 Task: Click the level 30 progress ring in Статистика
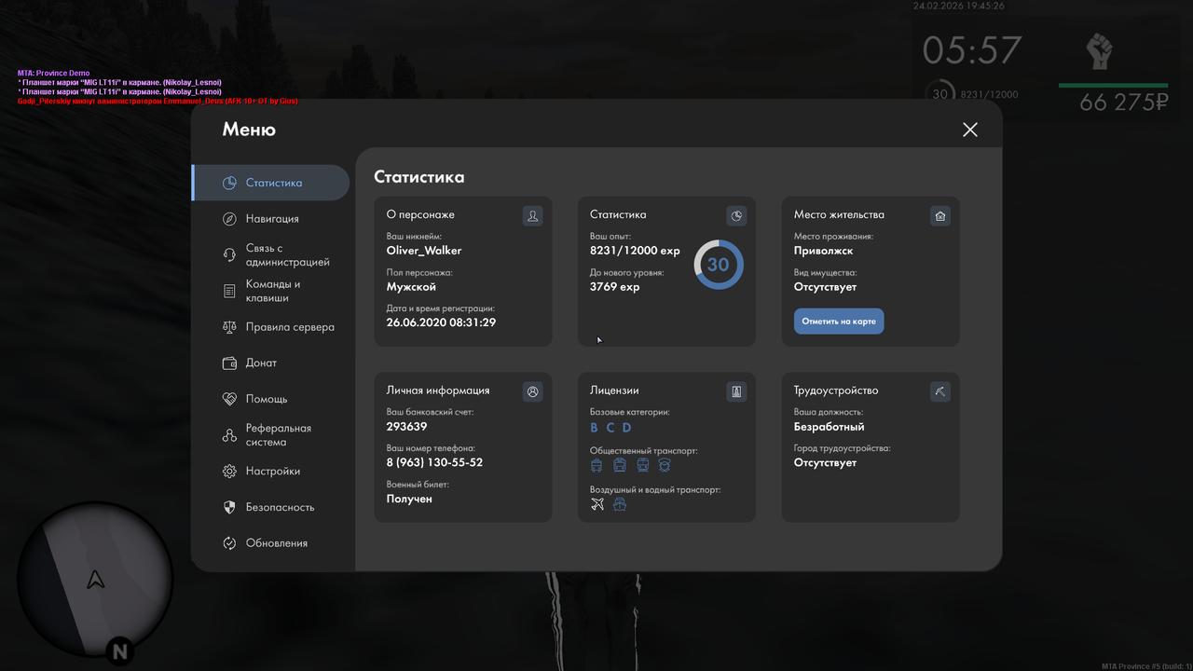[x=719, y=265]
